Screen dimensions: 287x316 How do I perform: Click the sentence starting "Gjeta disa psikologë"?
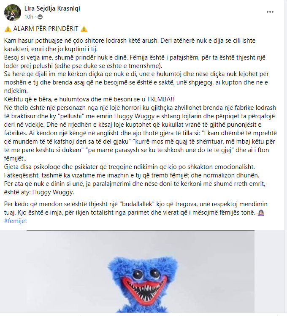pyautogui.click(x=130, y=167)
